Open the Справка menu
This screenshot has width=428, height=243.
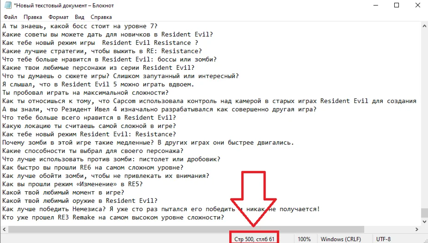tap(101, 17)
